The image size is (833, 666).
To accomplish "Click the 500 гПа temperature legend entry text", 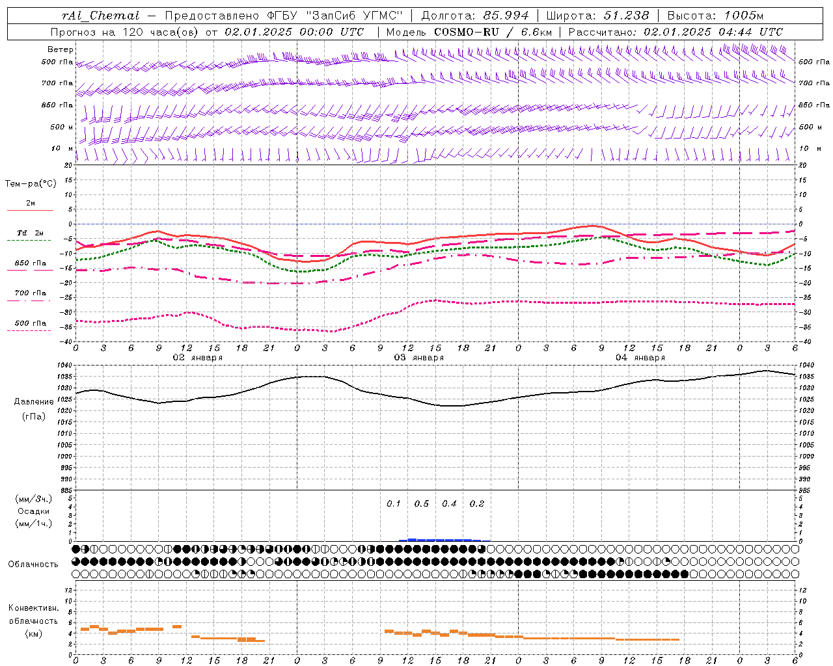I will pyautogui.click(x=31, y=323).
